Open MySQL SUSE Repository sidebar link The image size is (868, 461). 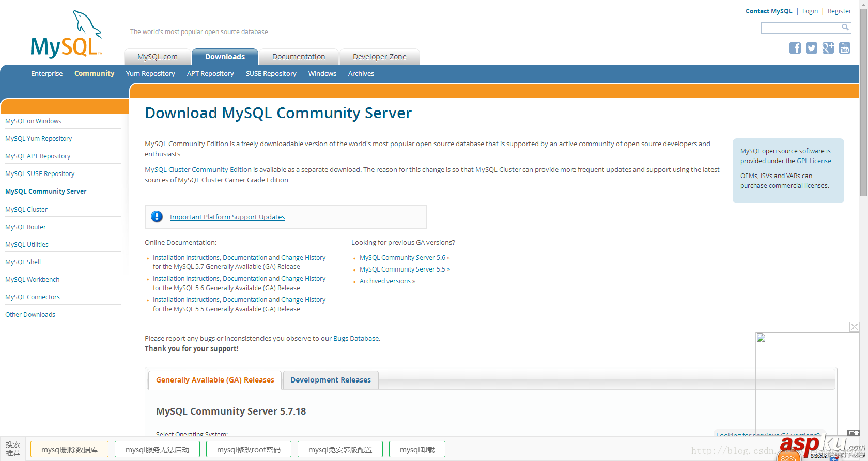tap(40, 174)
